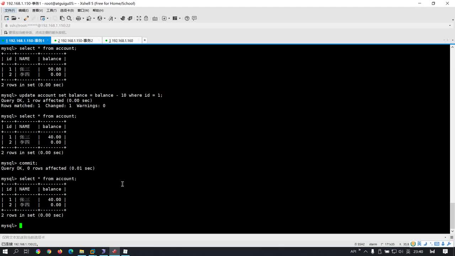Open the 编辑(E) menu
This screenshot has width=455, height=256.
(23, 10)
